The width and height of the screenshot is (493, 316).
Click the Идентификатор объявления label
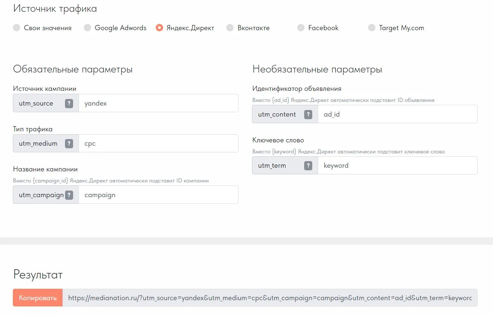click(297, 89)
